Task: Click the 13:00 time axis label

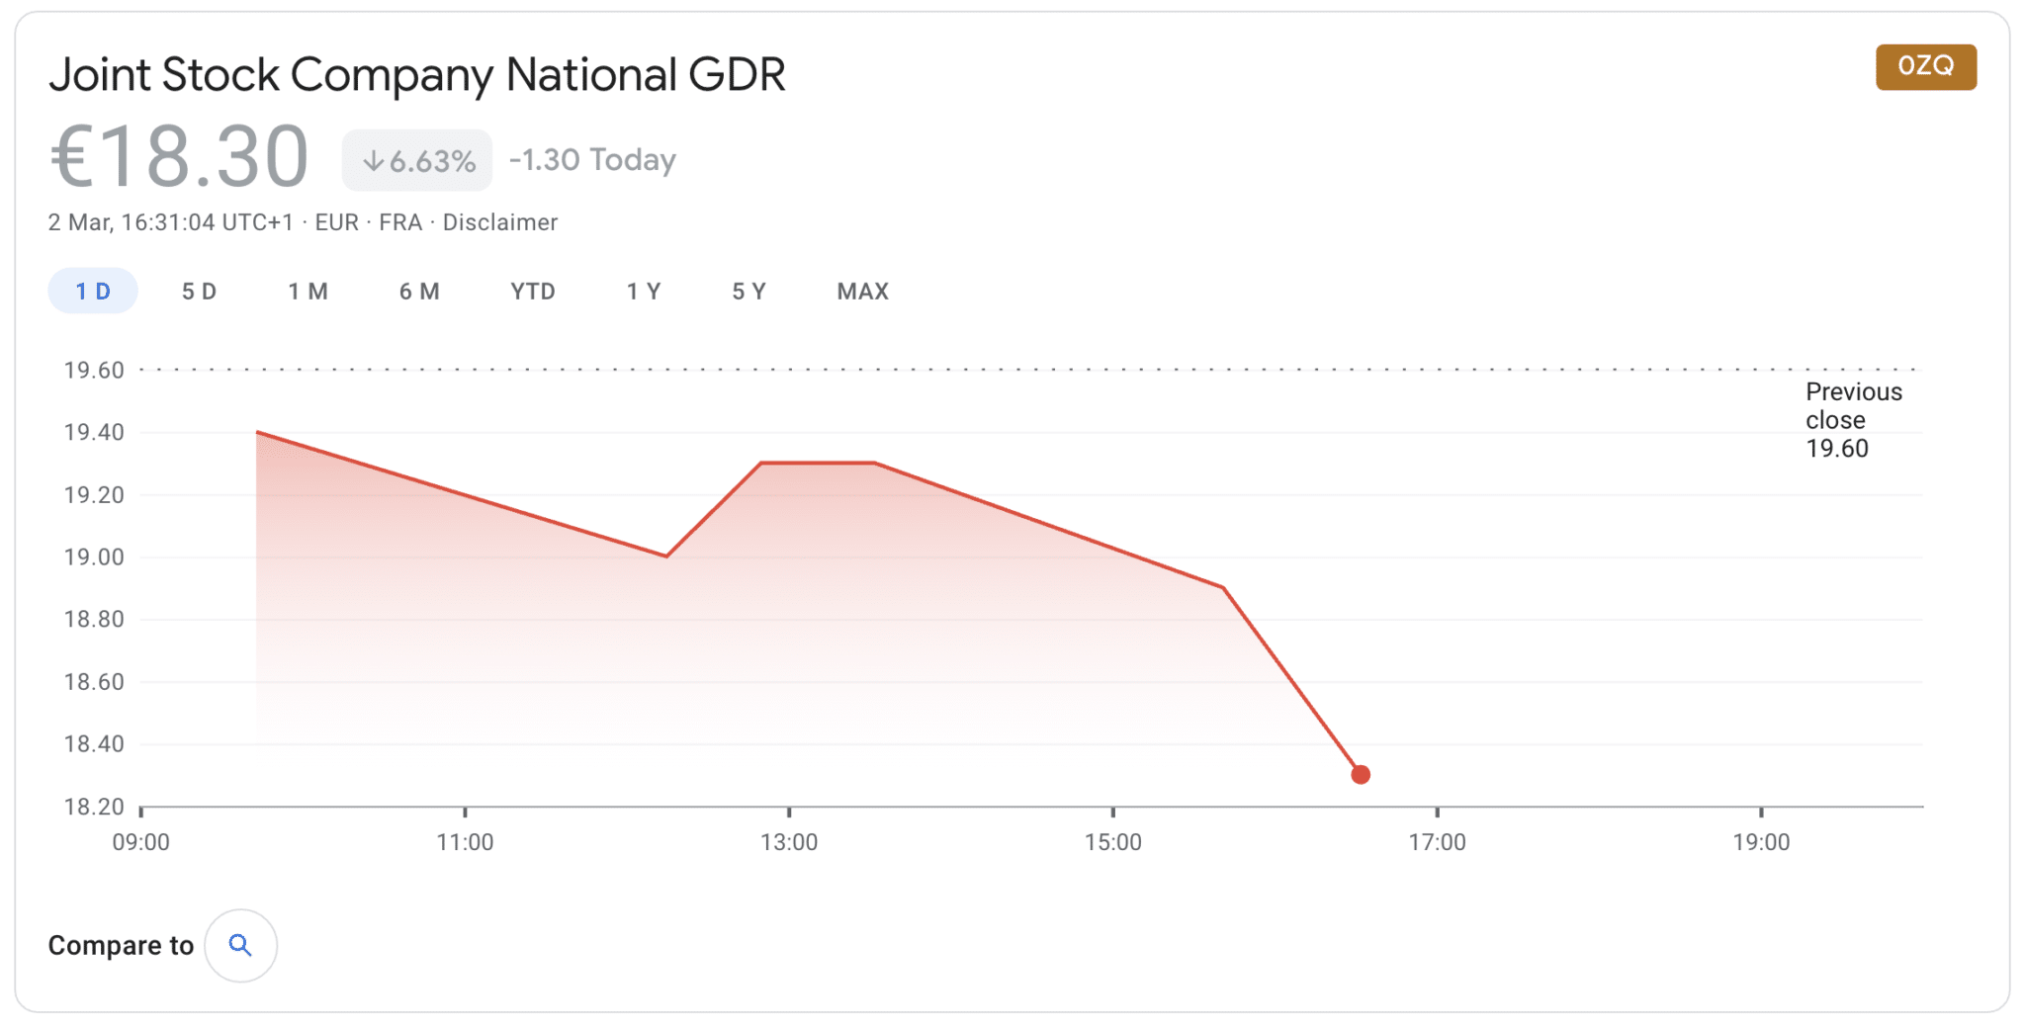Action: [789, 842]
